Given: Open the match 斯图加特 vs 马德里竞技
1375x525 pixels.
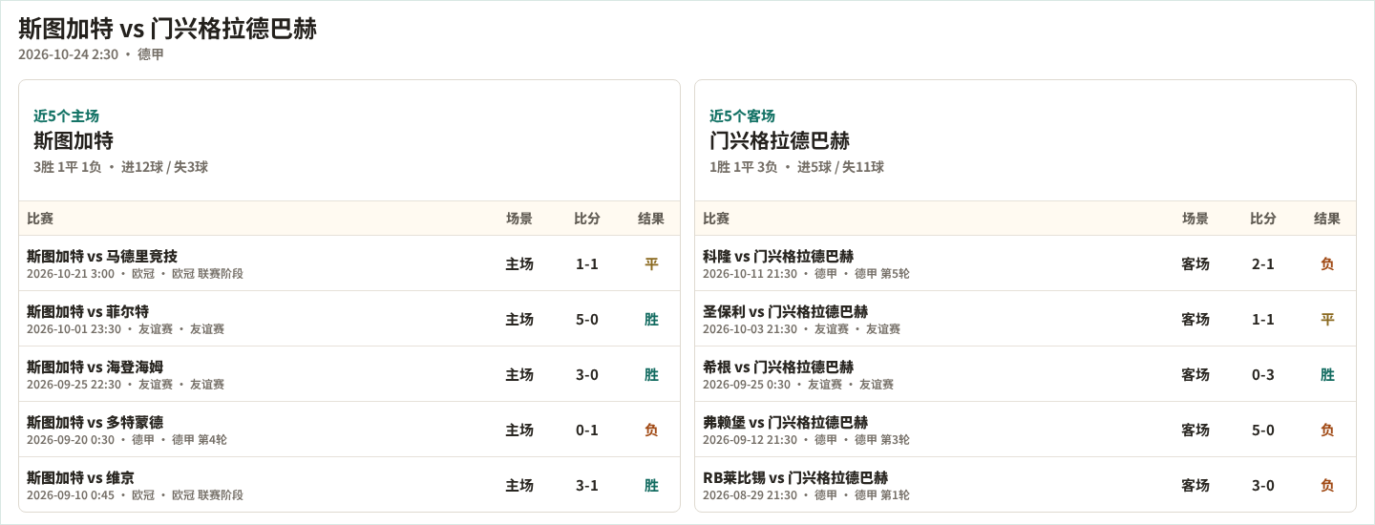Looking at the screenshot, I should pyautogui.click(x=102, y=256).
